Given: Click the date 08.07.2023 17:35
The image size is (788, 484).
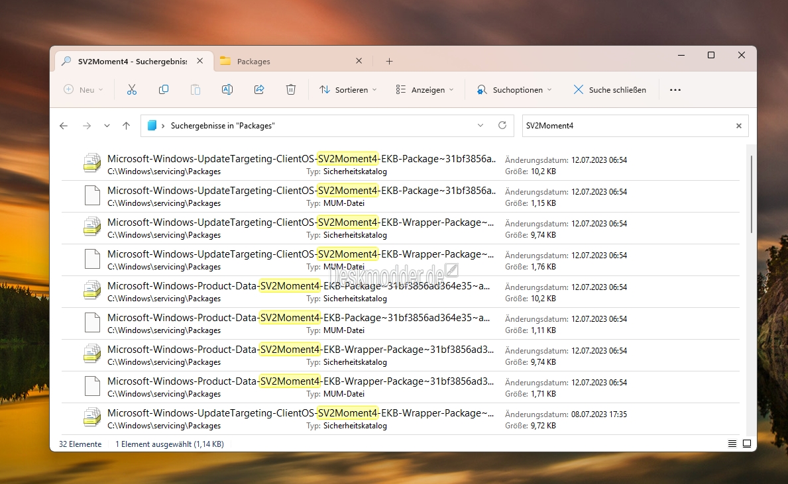Looking at the screenshot, I should tap(599, 414).
